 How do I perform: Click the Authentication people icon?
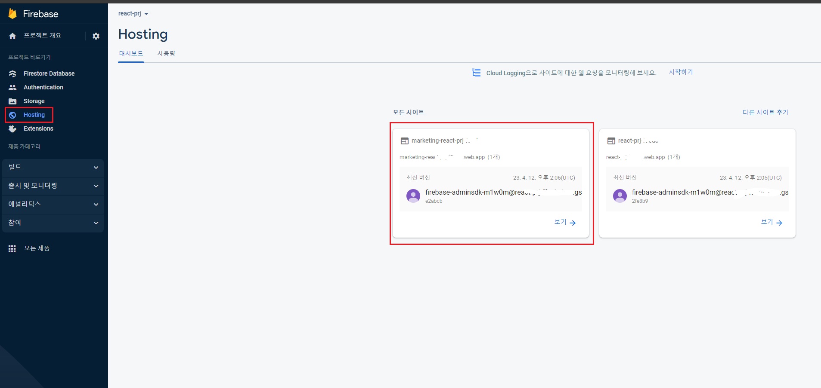[x=12, y=88]
